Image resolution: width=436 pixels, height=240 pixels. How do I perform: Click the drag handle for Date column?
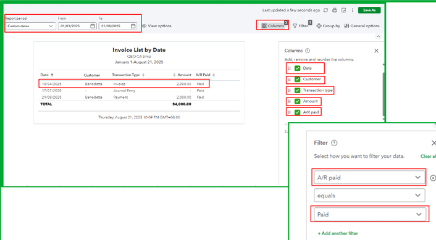pyautogui.click(x=289, y=68)
